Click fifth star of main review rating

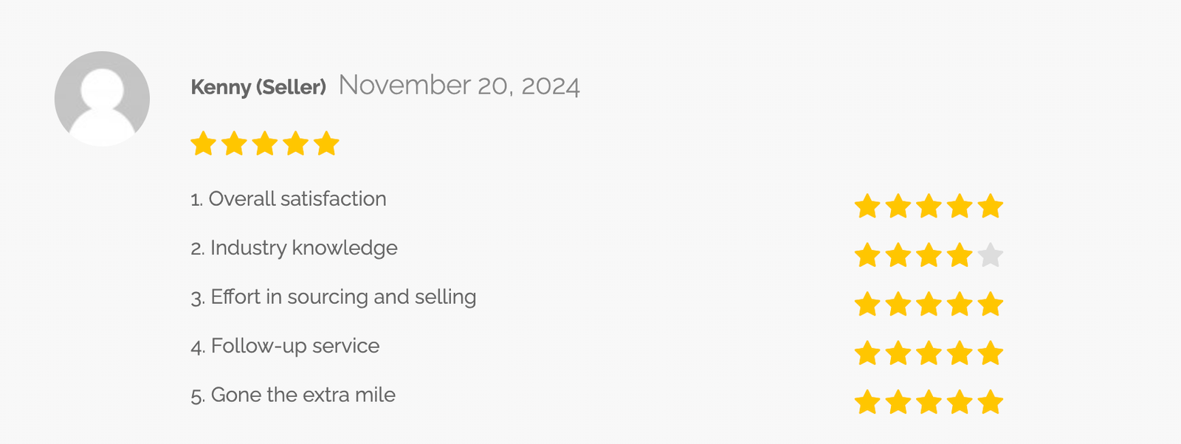pyautogui.click(x=326, y=144)
